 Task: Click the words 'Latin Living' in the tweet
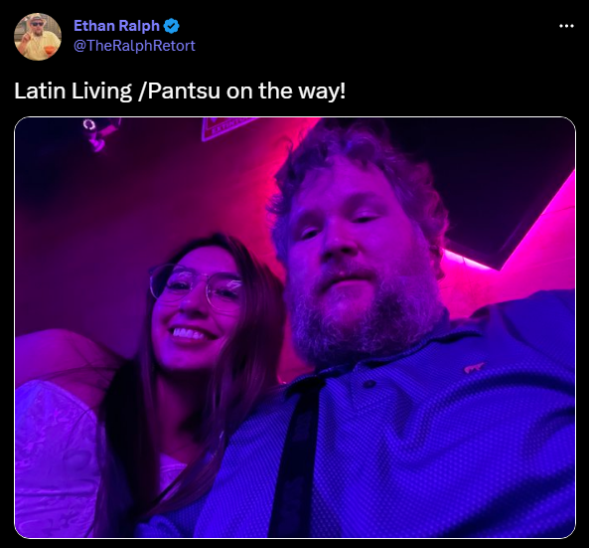tap(73, 91)
